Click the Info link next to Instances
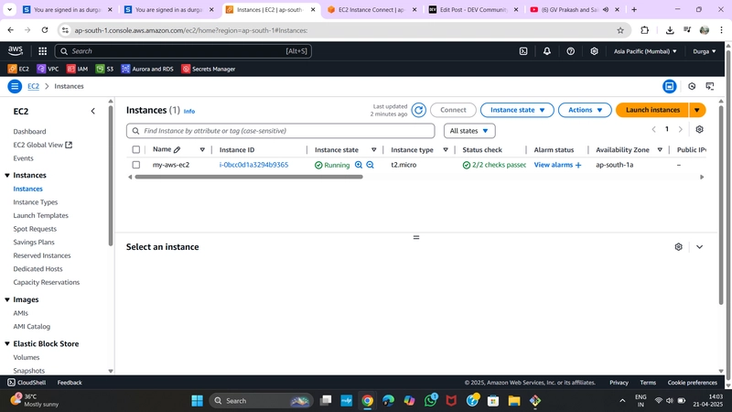732x412 pixels. click(x=189, y=112)
